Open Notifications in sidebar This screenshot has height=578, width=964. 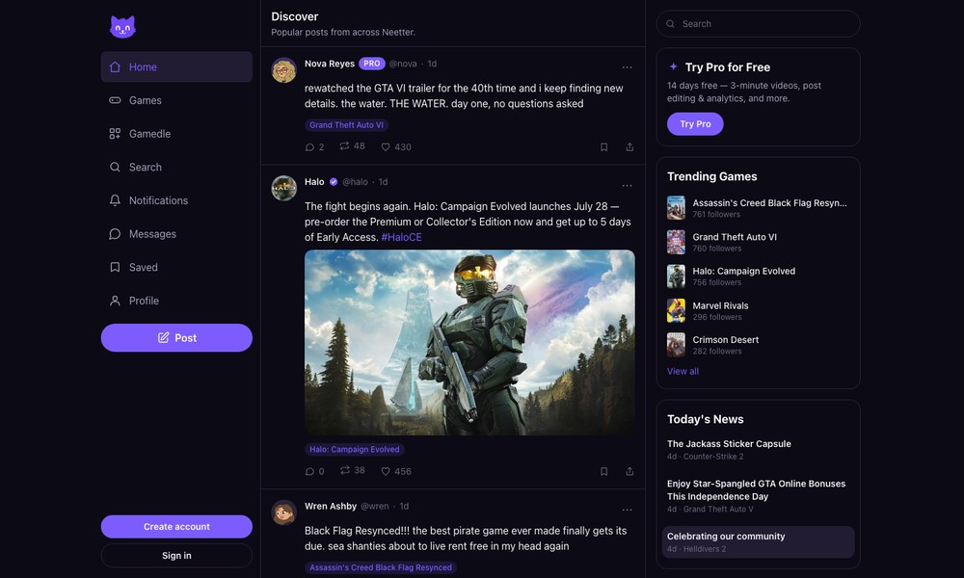point(176,200)
